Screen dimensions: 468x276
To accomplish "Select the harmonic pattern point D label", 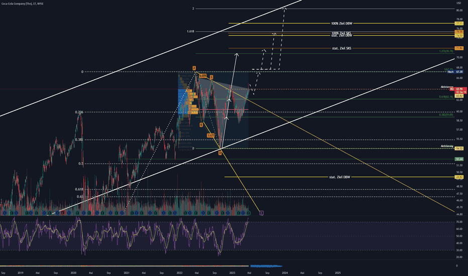I will pos(220,153).
